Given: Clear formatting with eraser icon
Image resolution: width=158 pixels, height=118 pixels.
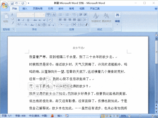Looking at the screenshot, I should 50,20.
